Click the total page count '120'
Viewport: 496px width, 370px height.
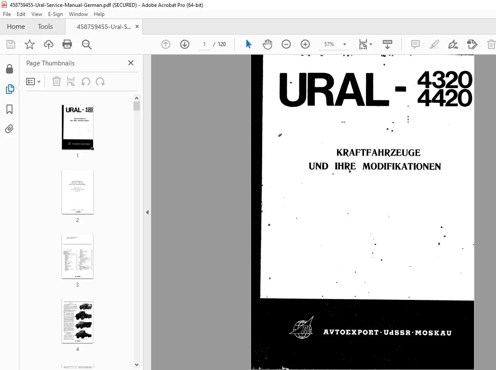(222, 44)
